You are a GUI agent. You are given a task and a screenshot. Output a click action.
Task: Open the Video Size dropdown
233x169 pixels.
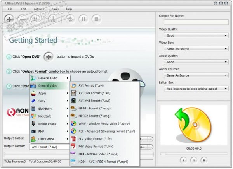pos(196,49)
